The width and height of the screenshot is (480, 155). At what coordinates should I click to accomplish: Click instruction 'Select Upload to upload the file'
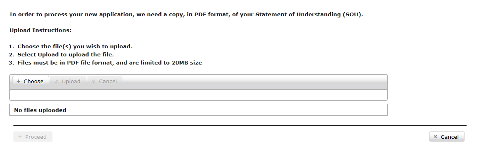[65, 55]
